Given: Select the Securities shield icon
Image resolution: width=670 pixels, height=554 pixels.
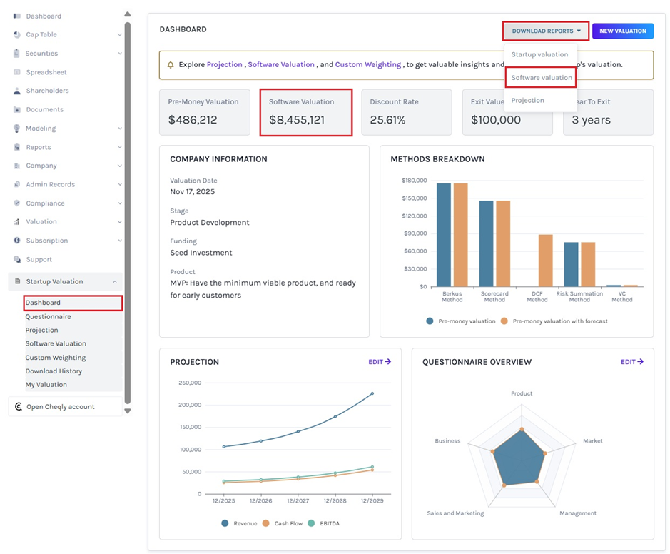Looking at the screenshot, I should (16, 53).
